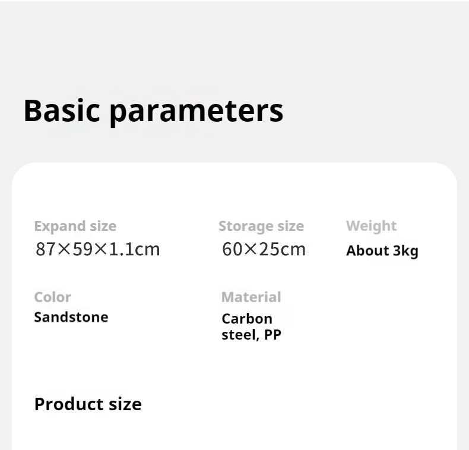Click the word "Basic" in the title
This screenshot has height=450, width=469.
tap(61, 110)
